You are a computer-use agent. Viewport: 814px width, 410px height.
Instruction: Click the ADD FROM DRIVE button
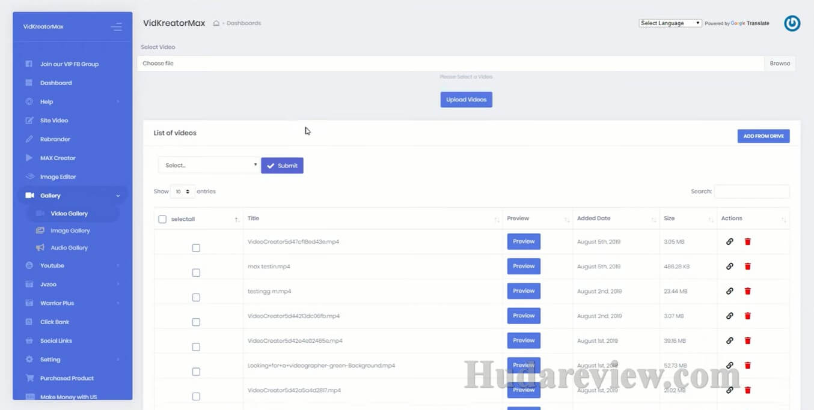(764, 136)
